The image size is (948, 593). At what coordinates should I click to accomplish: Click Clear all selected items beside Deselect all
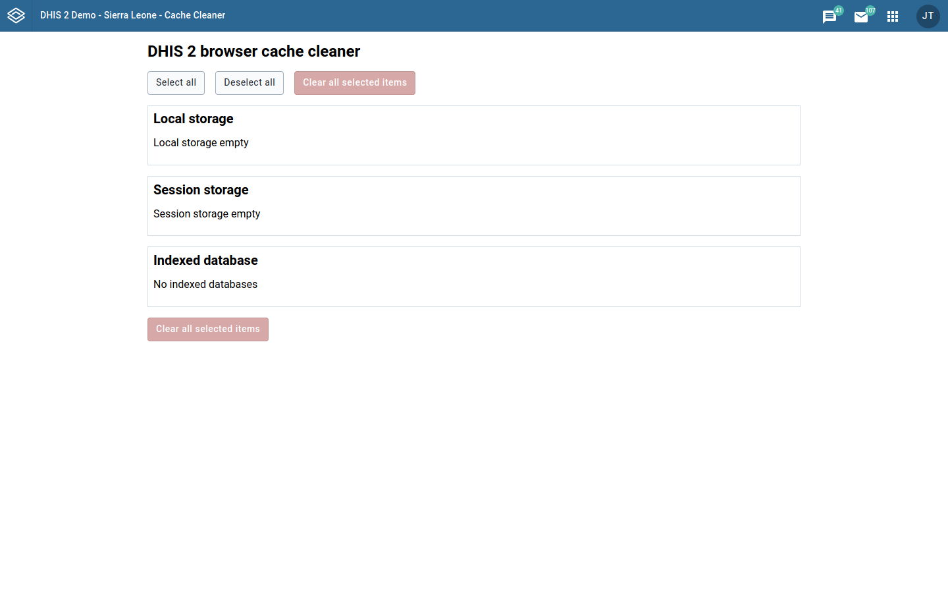point(354,83)
